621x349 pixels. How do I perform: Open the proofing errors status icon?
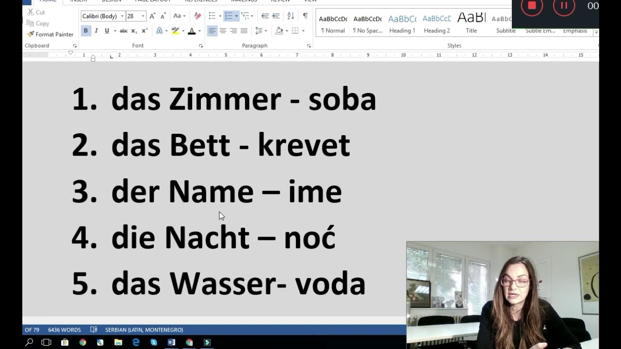pyautogui.click(x=94, y=330)
